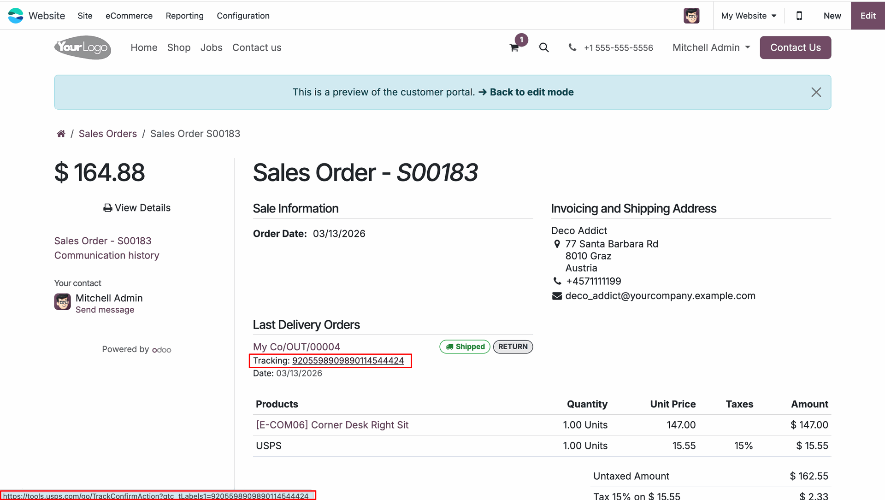Click View Details print link
Viewport: 885px width, 500px height.
137,208
